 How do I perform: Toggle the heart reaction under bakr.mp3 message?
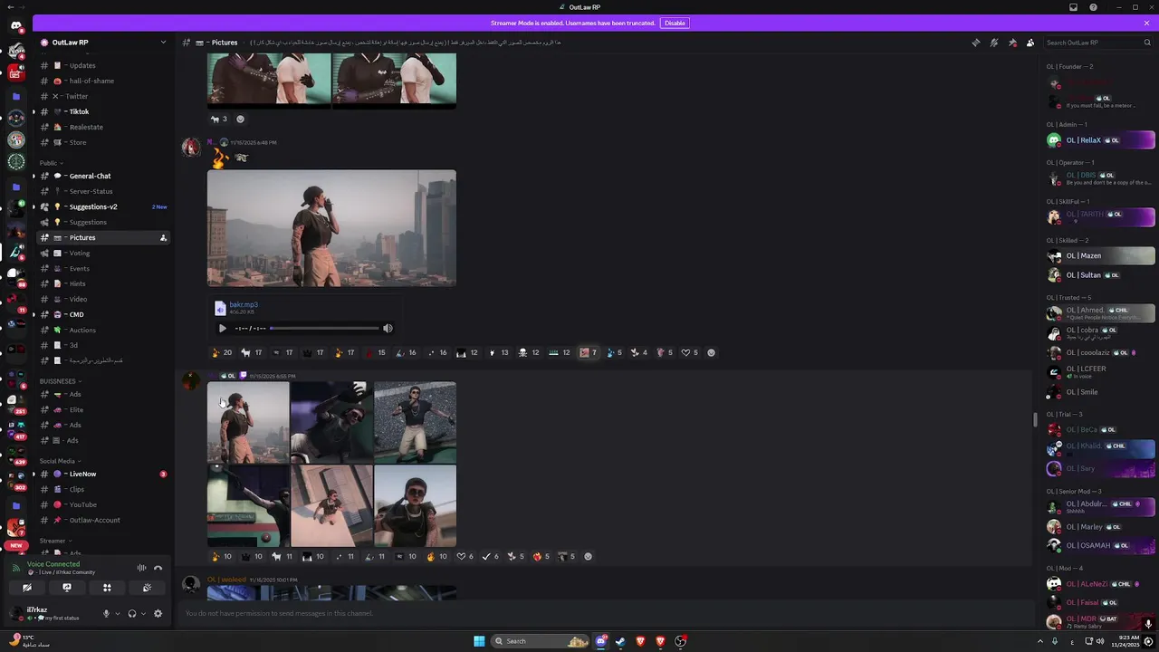(x=690, y=352)
